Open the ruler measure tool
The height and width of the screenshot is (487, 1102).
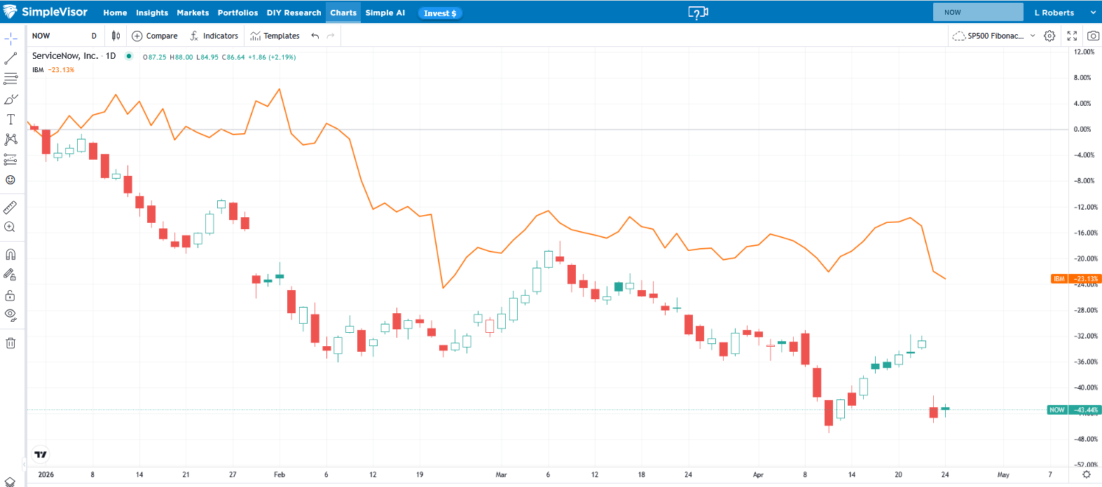coord(11,207)
